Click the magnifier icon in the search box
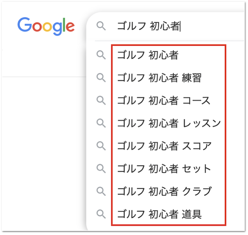 click(x=101, y=26)
